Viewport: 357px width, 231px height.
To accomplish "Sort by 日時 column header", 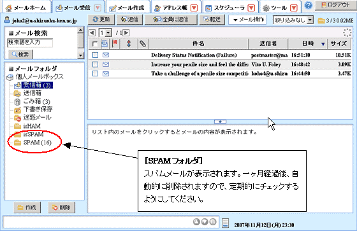I will pyautogui.click(x=308, y=43).
